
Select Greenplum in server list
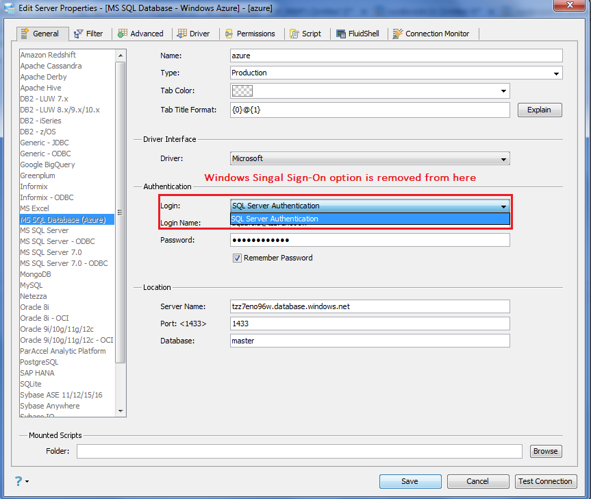click(38, 175)
